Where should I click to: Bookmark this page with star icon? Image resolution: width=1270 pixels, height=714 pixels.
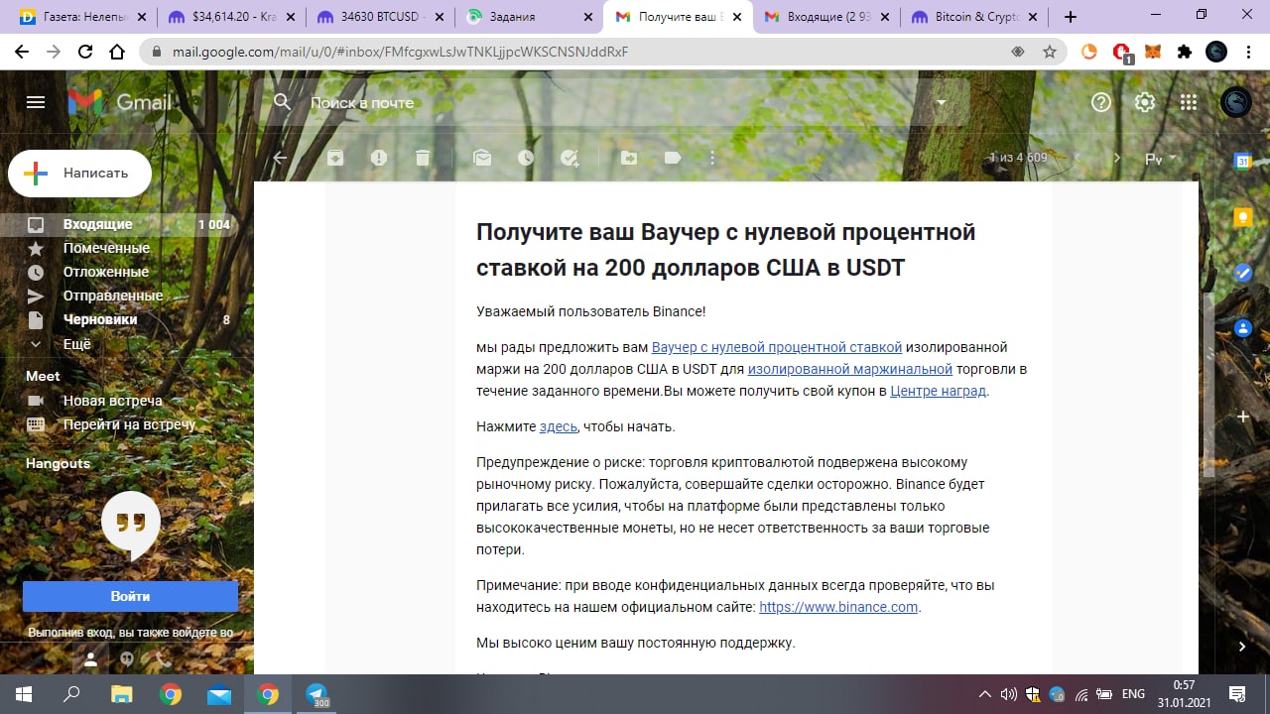tap(1050, 53)
